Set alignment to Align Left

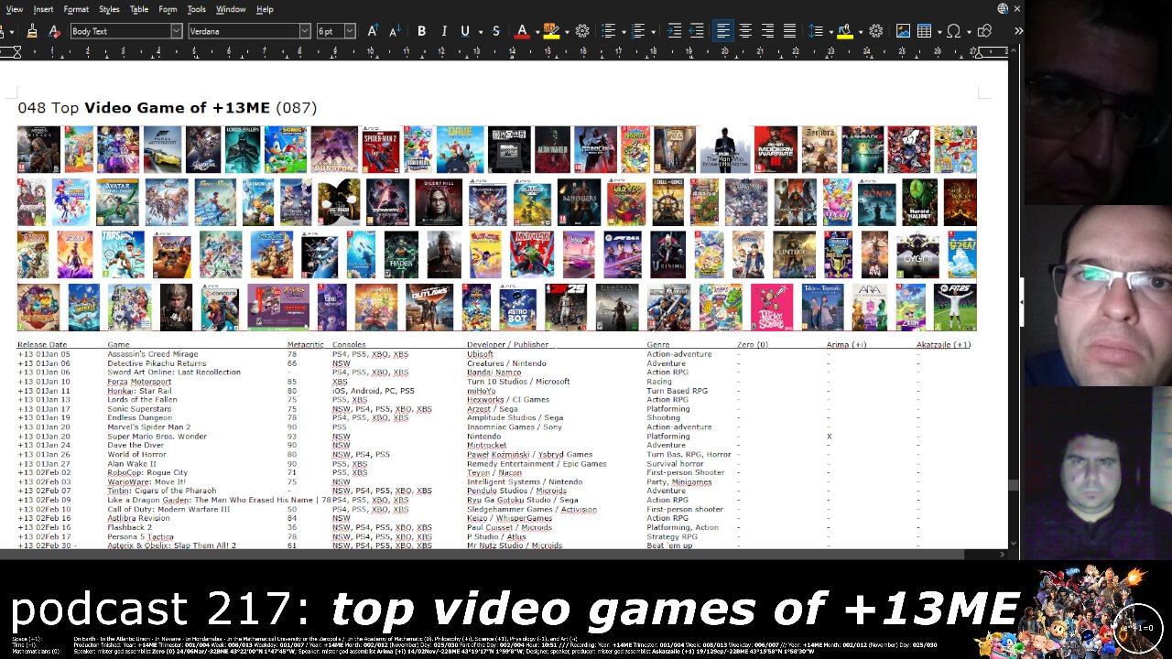tap(723, 31)
